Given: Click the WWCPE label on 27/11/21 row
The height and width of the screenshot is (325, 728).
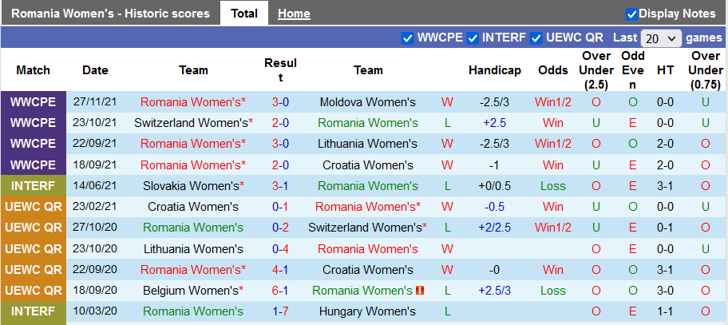Looking at the screenshot, I should [x=34, y=102].
